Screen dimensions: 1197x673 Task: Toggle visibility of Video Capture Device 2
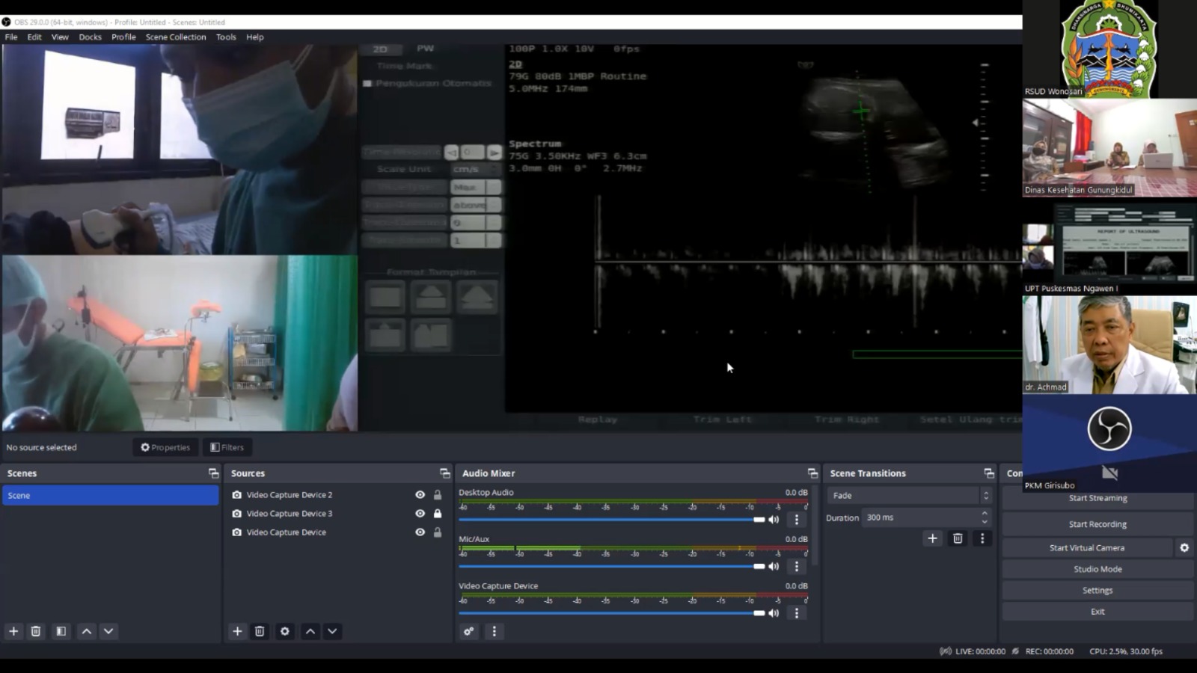(420, 495)
